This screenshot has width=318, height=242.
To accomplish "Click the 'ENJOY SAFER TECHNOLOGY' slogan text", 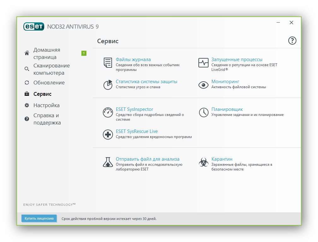I will pyautogui.click(x=50, y=205).
